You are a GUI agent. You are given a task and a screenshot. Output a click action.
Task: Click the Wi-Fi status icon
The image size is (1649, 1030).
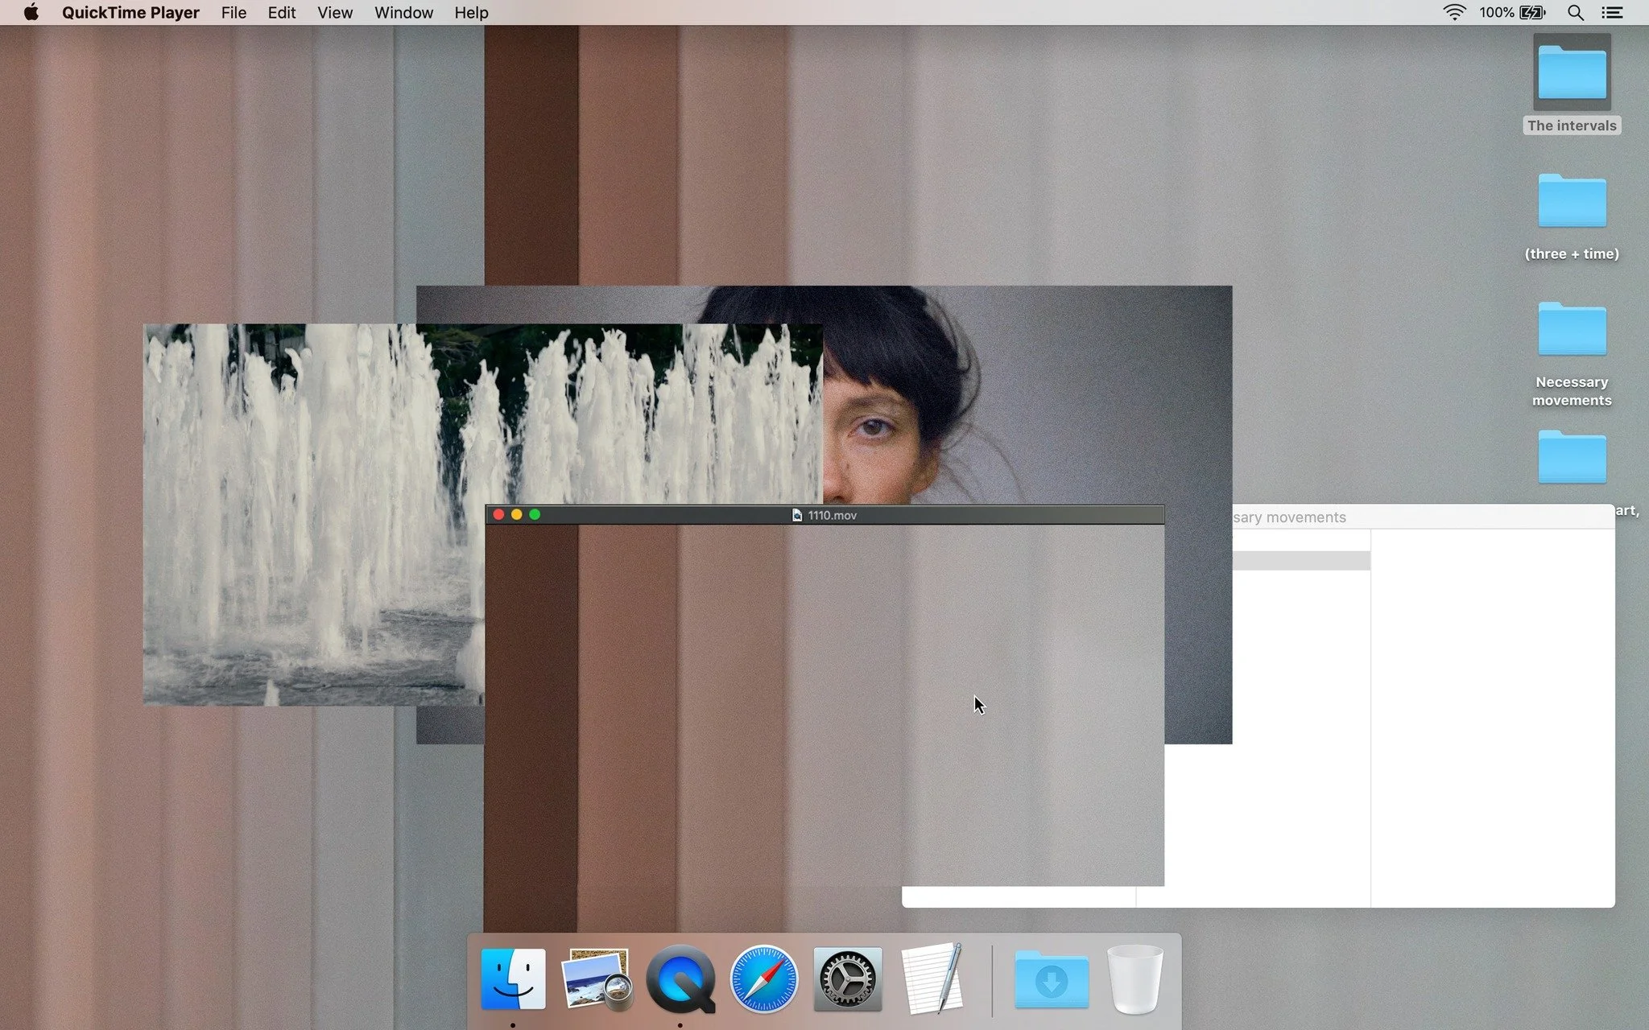click(1454, 12)
